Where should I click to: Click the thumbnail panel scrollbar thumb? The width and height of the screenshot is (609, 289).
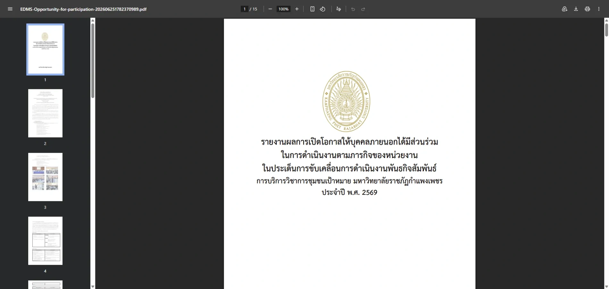[93, 61]
